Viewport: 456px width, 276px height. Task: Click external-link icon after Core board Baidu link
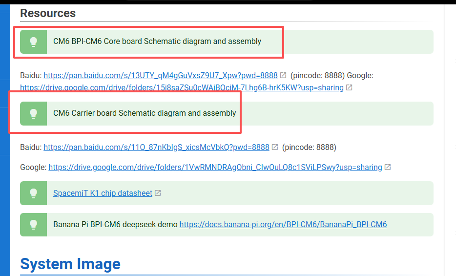(283, 75)
